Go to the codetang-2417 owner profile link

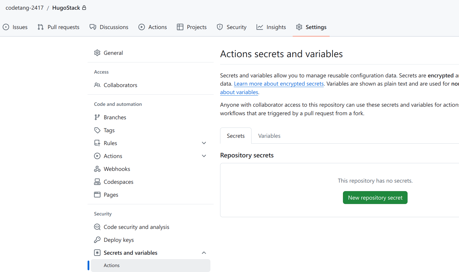(25, 8)
